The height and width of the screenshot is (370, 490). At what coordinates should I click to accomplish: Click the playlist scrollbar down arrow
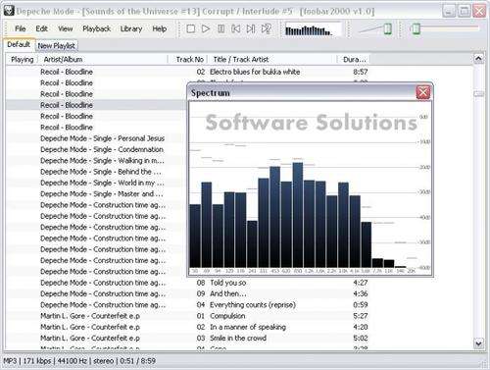478,344
